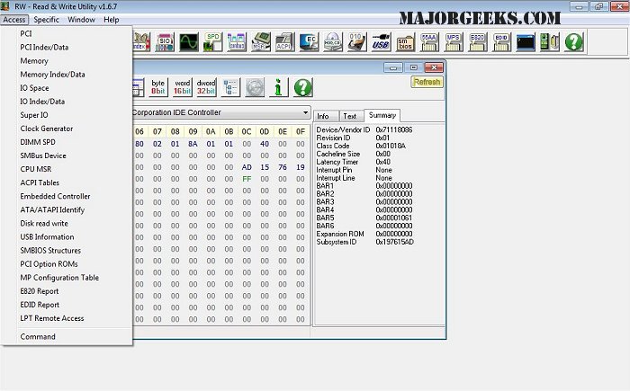Click hex cell with value 8A

(193, 144)
